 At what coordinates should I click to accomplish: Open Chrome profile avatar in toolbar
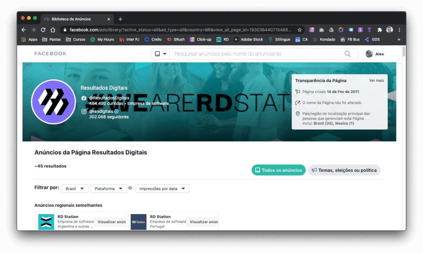[389, 30]
